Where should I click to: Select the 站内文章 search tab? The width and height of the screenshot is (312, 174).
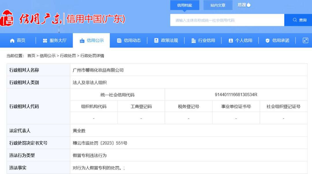218,5
